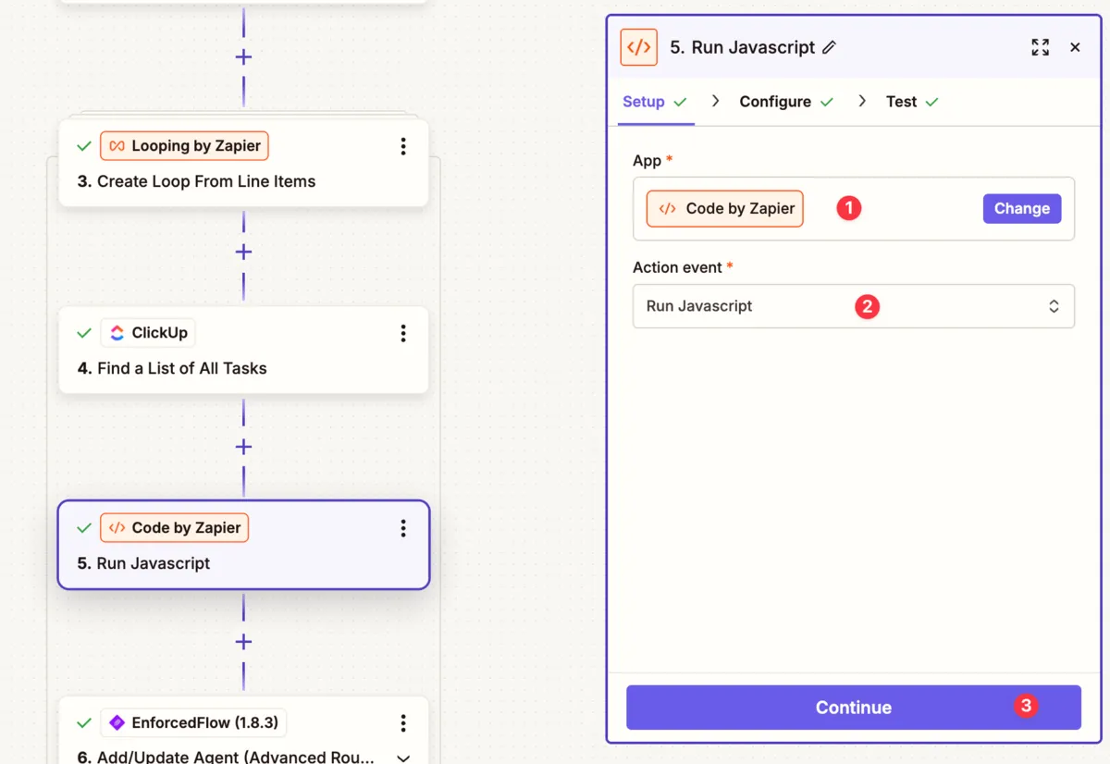Click the green checkmark on step 3
Screen dimensions: 1110x764
click(x=83, y=145)
